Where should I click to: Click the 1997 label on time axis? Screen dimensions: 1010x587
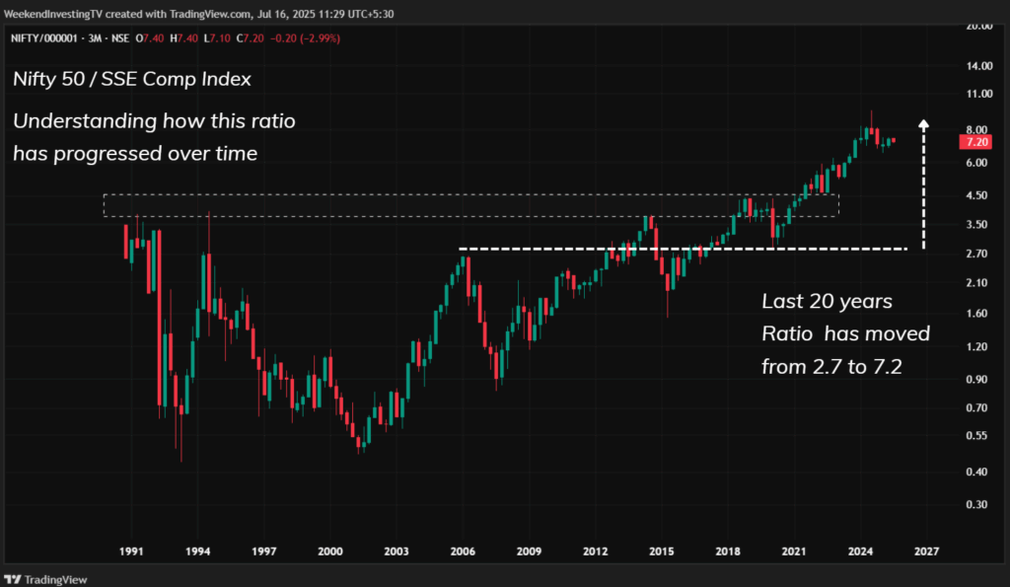(x=263, y=551)
